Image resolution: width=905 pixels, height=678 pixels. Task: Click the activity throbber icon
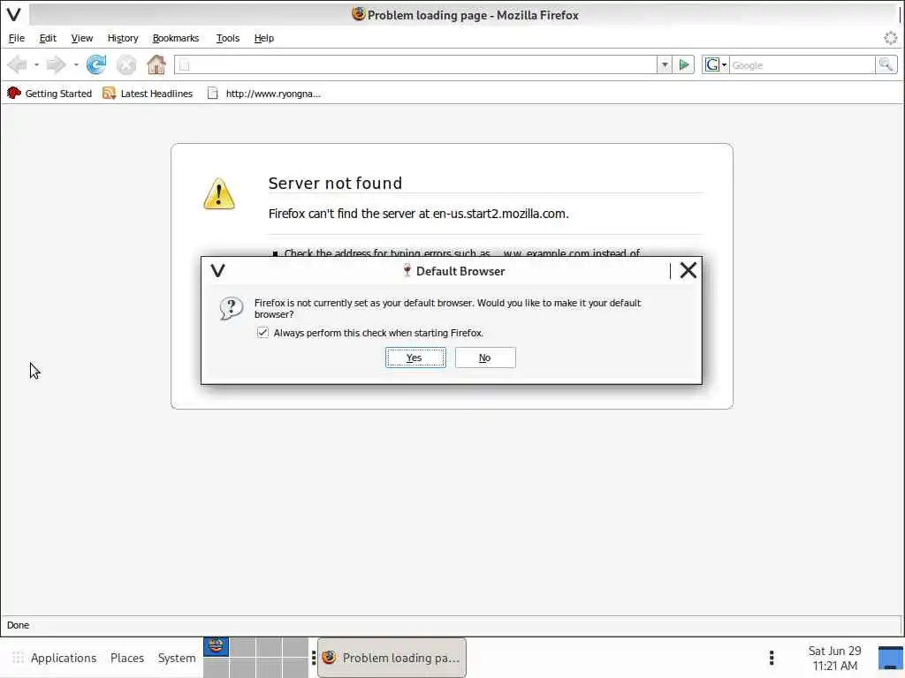coord(891,38)
